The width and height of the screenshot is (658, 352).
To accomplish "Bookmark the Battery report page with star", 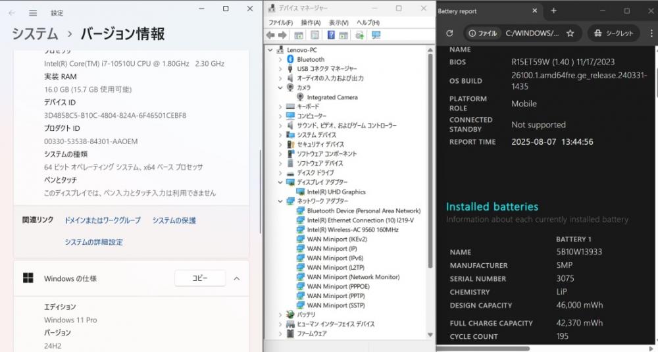I will coord(570,33).
